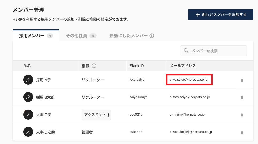Click avatar icon of 人事 C美
The height and width of the screenshot is (144, 258).
[x=28, y=115]
